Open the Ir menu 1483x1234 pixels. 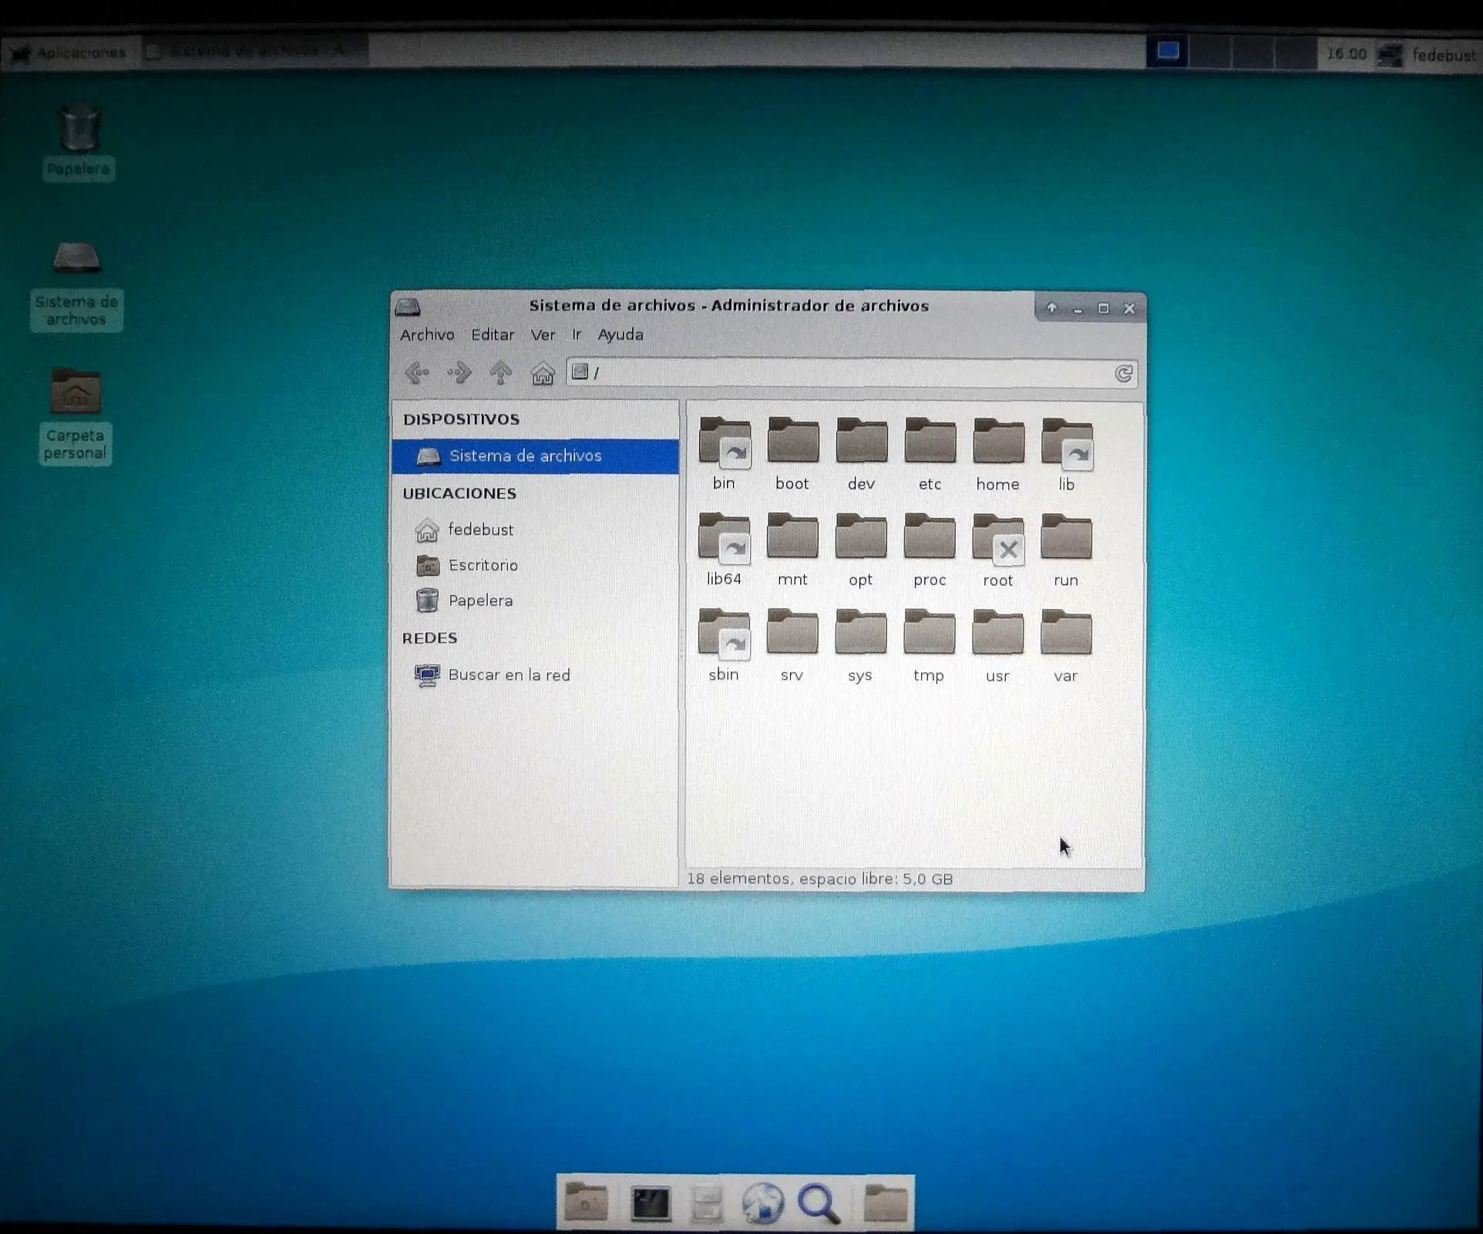(x=577, y=335)
